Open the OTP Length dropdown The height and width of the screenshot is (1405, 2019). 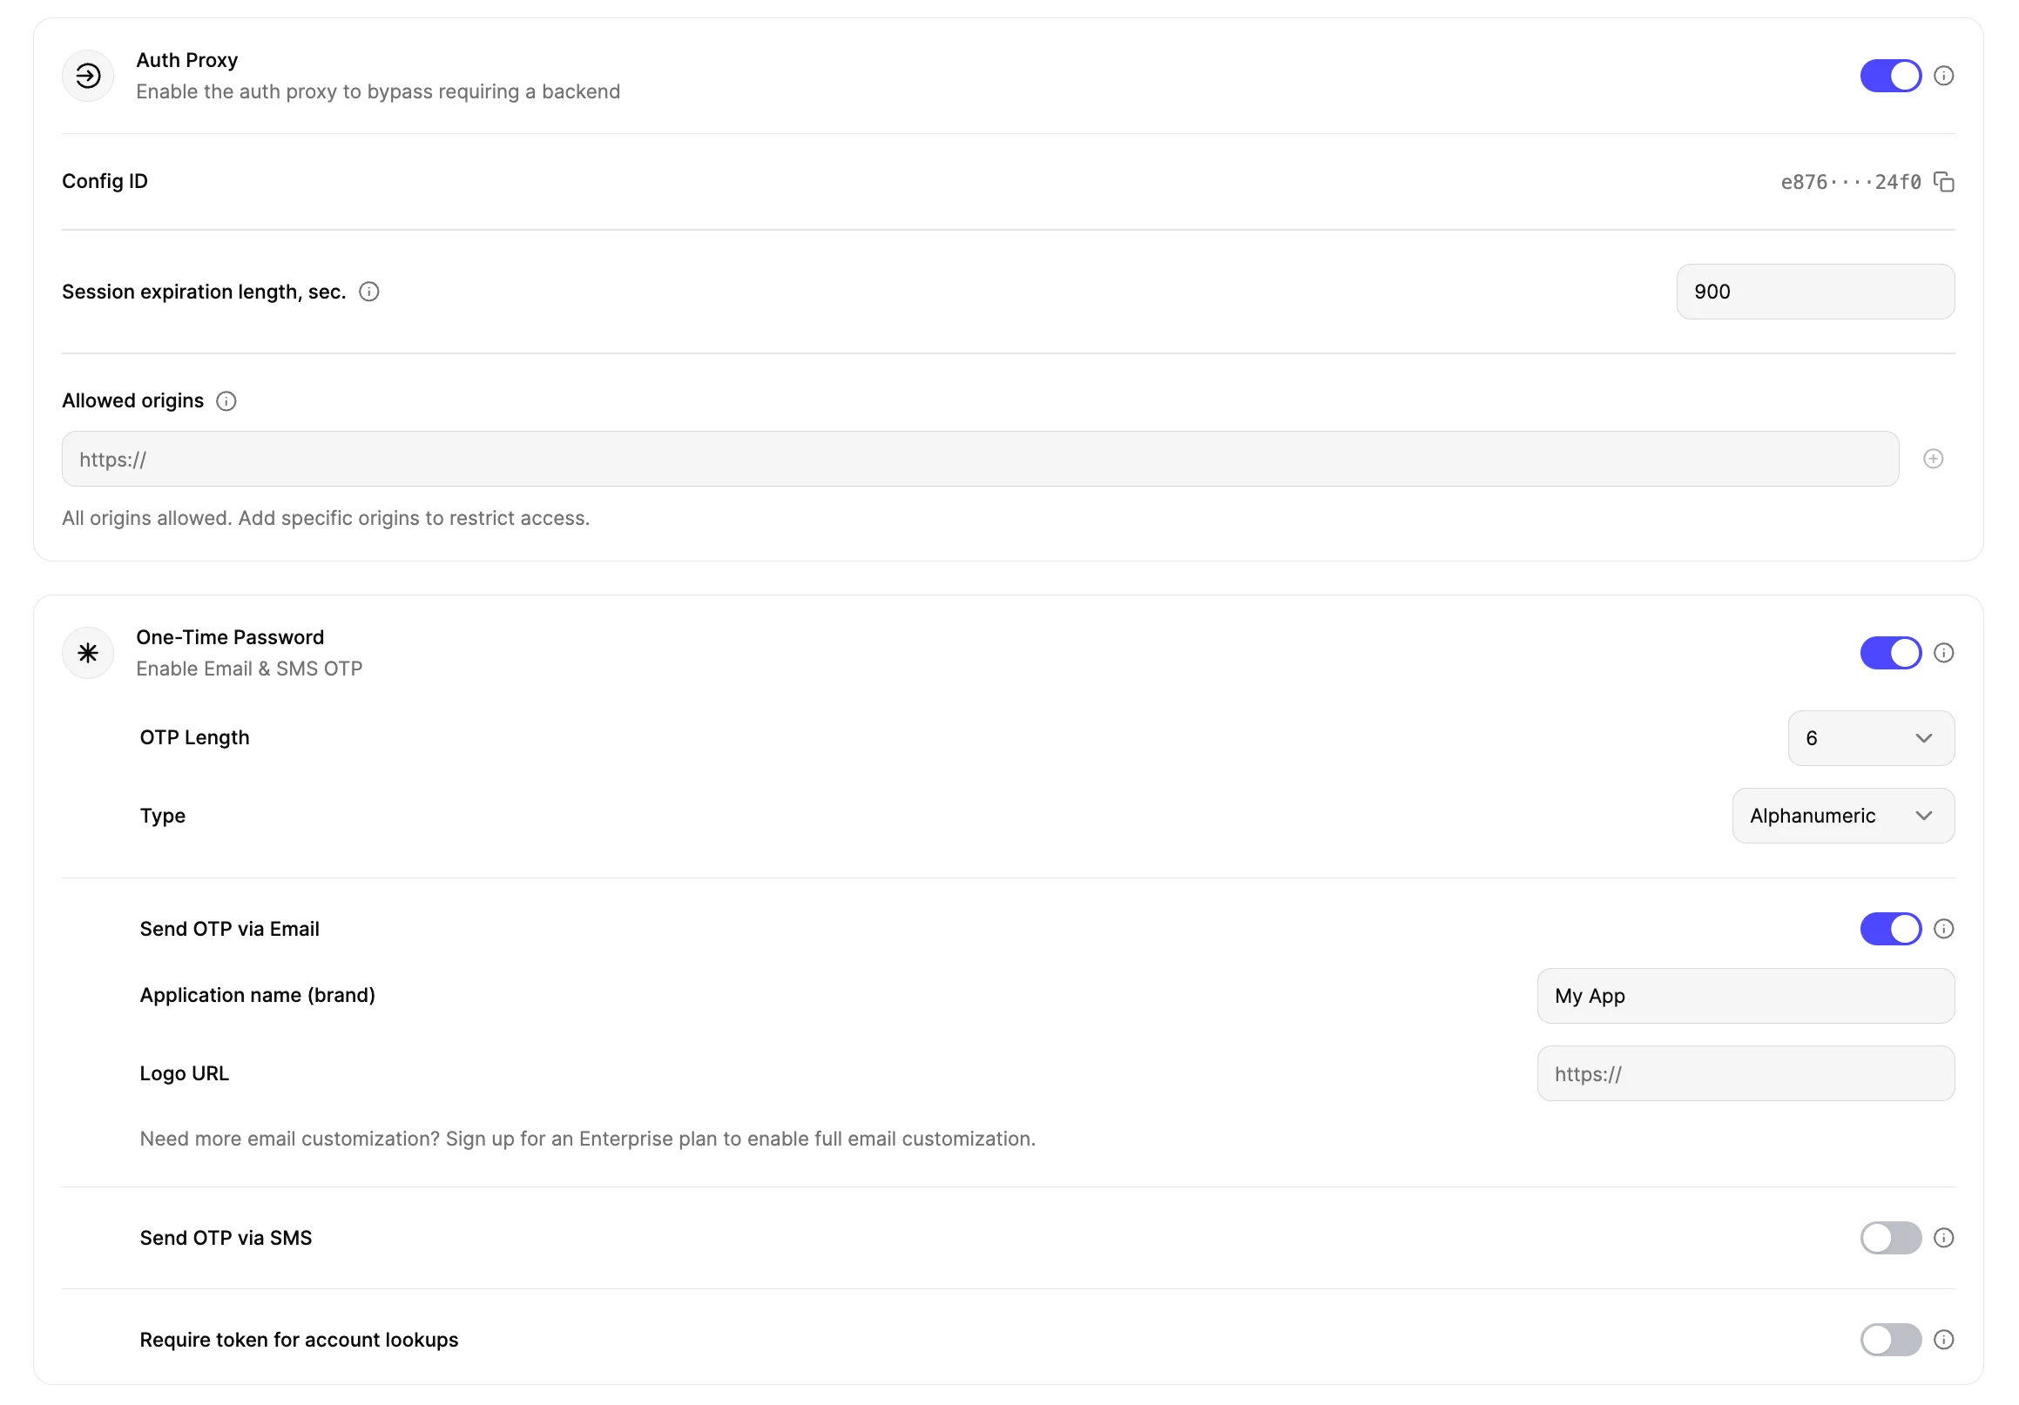coord(1872,739)
